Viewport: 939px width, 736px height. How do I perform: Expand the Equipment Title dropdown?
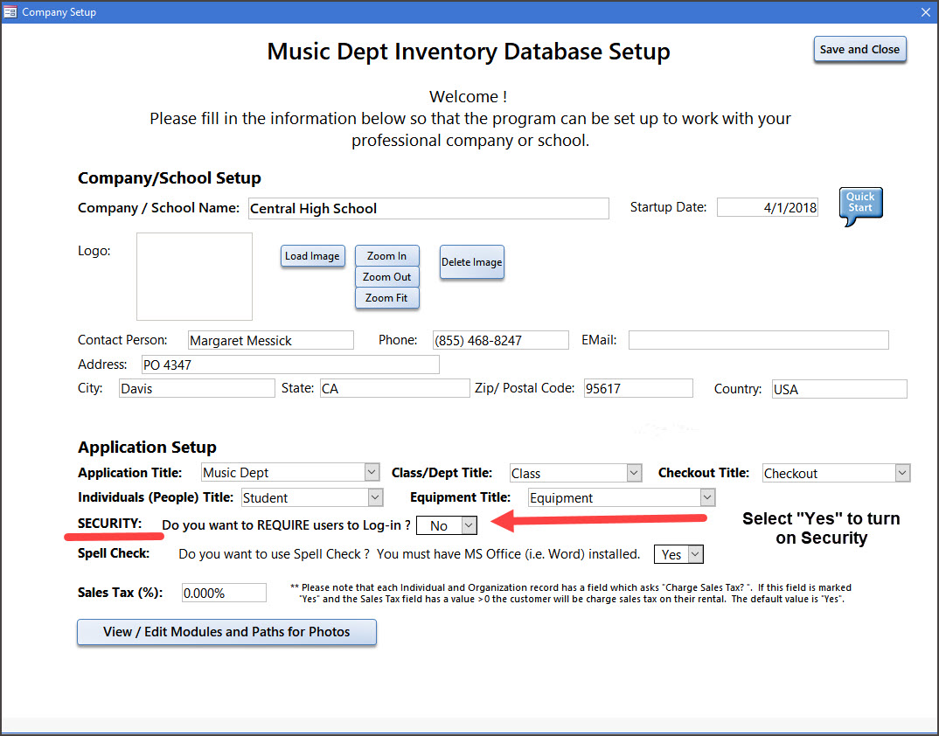coord(707,497)
